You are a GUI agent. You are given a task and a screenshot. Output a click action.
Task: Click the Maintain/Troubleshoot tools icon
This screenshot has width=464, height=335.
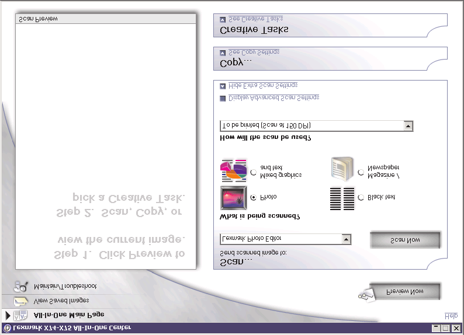[20, 287]
